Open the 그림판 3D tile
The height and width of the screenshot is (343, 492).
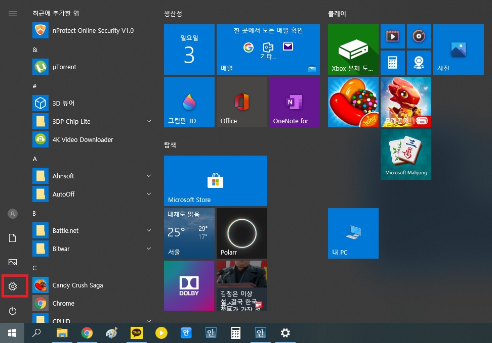click(x=189, y=102)
